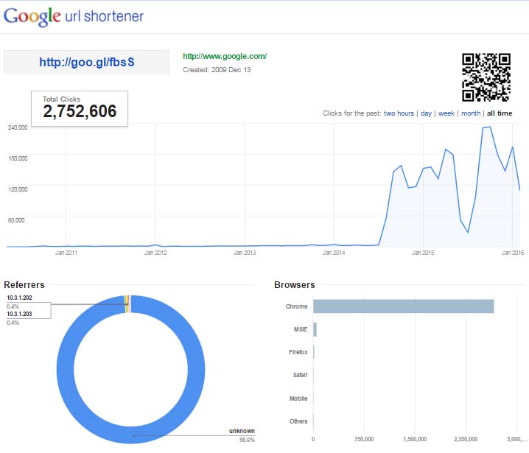529x453 pixels.
Task: Open the http://www.google.com/ destination link
Action: pos(225,56)
